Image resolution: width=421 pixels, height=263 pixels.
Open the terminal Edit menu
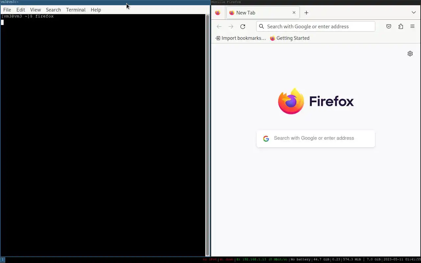[x=21, y=10]
